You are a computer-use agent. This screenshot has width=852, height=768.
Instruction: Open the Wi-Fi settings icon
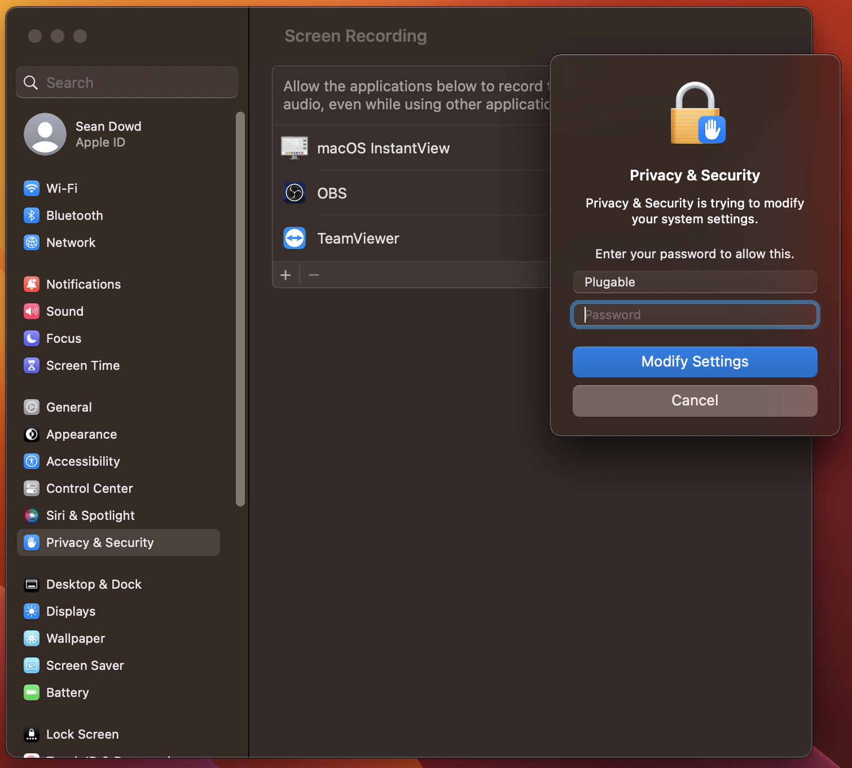pos(32,188)
